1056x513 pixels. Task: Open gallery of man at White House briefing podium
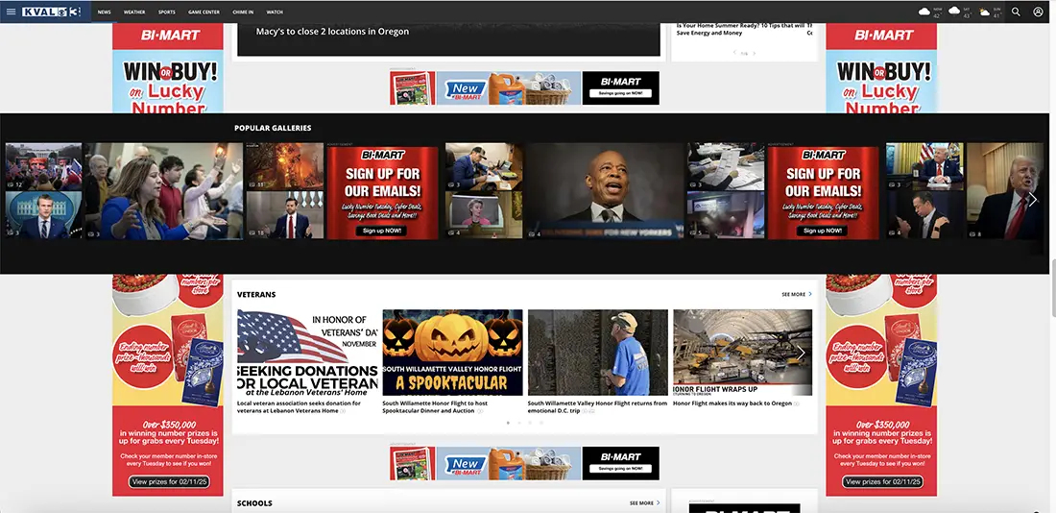44,215
